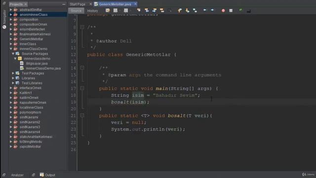This screenshot has height=178, width=316.
Task: Close the GenericMetotlar.java tab
Action: (x=135, y=4)
